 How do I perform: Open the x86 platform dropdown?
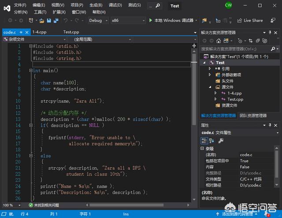128,21
